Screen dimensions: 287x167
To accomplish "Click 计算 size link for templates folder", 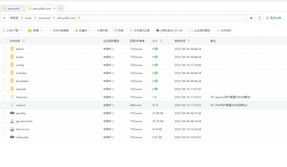I will (155, 81).
